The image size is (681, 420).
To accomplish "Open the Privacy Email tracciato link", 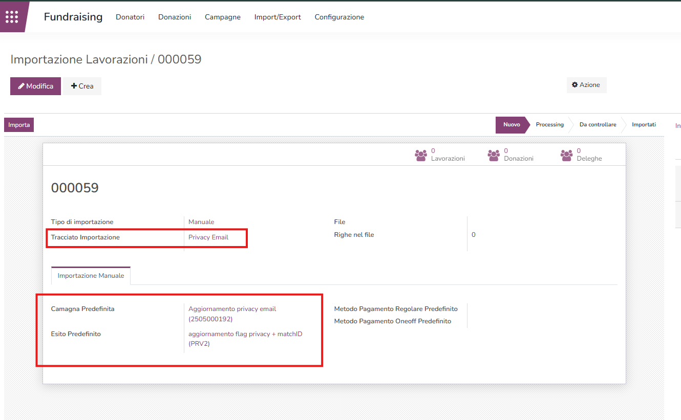I will (x=208, y=237).
